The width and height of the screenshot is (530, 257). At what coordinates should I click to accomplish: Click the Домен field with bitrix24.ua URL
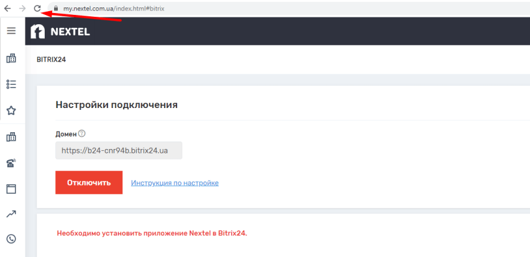(x=119, y=150)
